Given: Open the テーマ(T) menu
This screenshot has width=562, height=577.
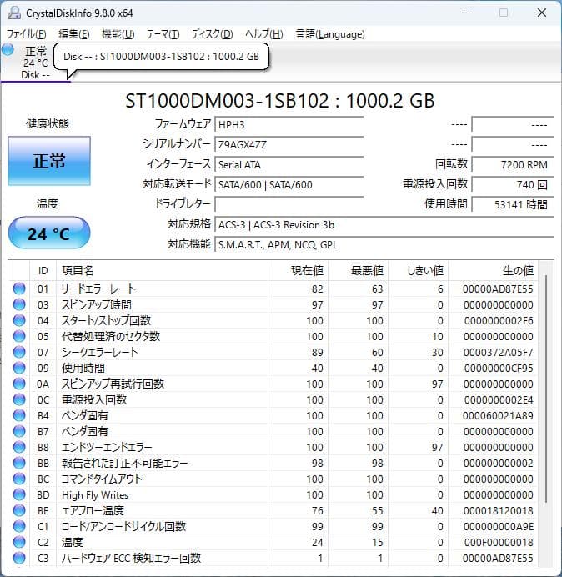Looking at the screenshot, I should pyautogui.click(x=163, y=34).
